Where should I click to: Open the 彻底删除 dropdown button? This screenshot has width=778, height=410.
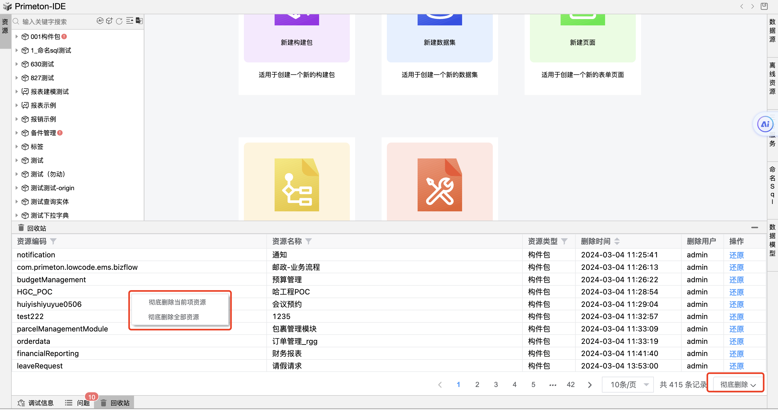point(737,385)
